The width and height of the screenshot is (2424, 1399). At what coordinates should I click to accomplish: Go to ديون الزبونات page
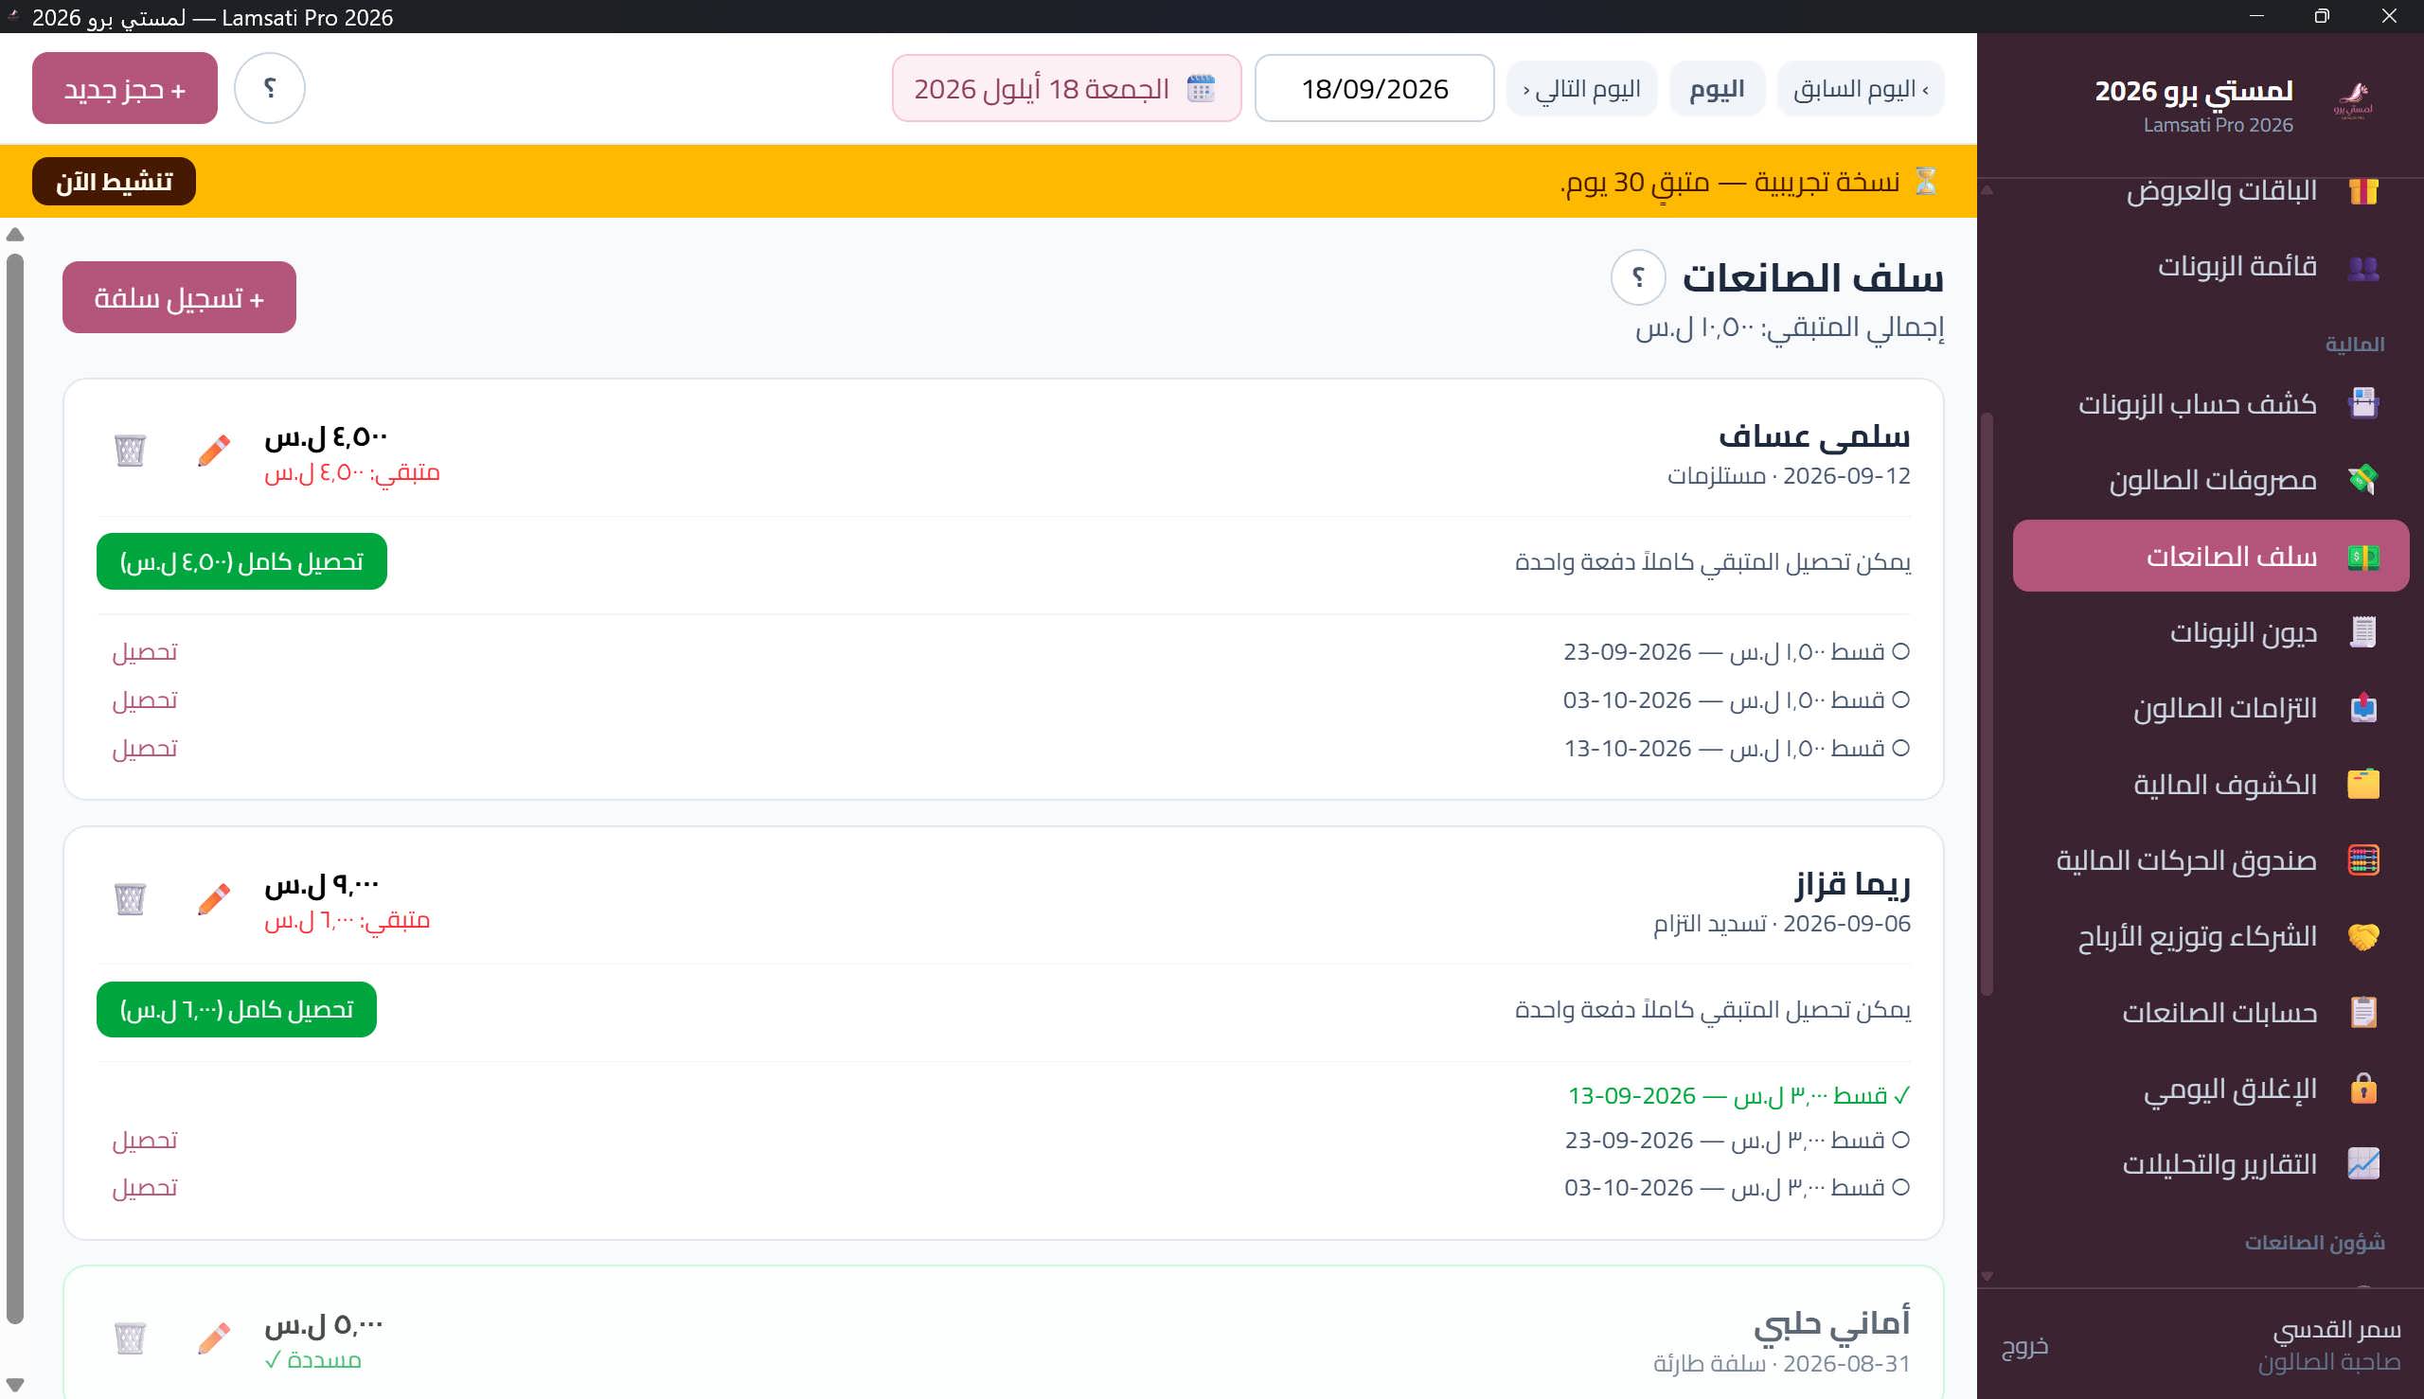pos(2211,632)
